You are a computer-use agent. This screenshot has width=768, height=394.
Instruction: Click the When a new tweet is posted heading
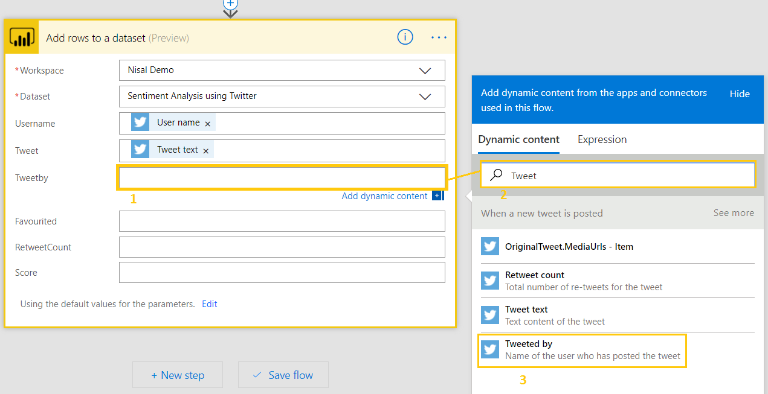(x=541, y=213)
